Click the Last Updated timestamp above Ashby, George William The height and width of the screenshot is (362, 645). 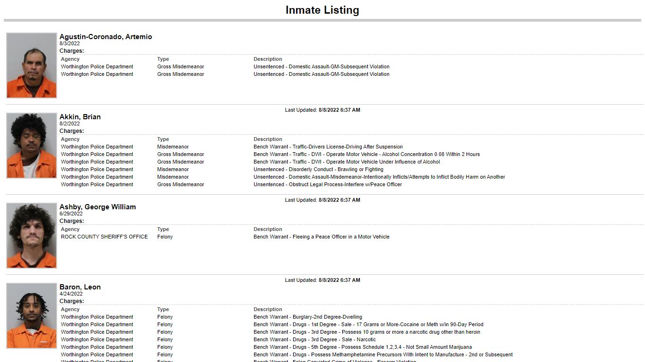[x=322, y=200]
